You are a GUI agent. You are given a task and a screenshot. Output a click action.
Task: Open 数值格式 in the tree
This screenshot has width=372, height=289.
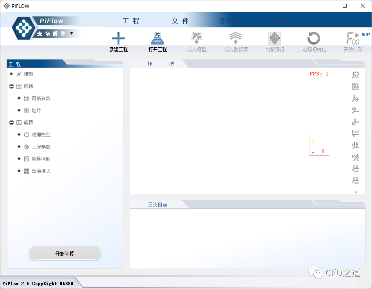click(41, 171)
